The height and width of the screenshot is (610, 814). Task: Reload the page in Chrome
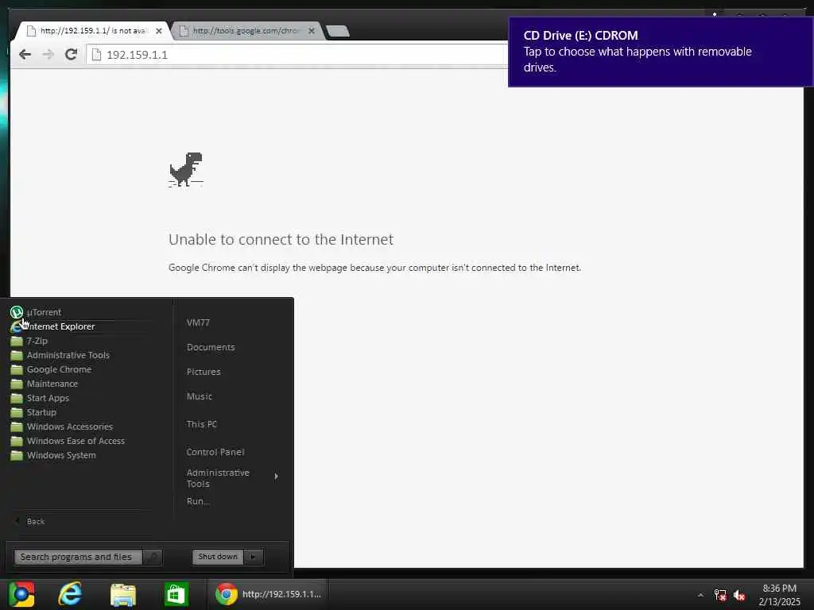71,55
